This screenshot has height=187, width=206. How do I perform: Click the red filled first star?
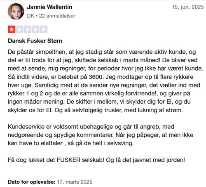pyautogui.click(x=12, y=29)
